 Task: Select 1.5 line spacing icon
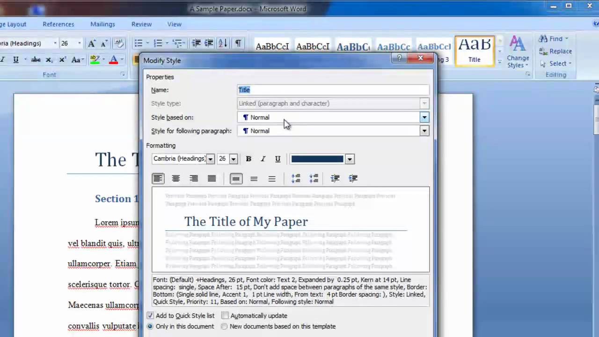(x=254, y=178)
